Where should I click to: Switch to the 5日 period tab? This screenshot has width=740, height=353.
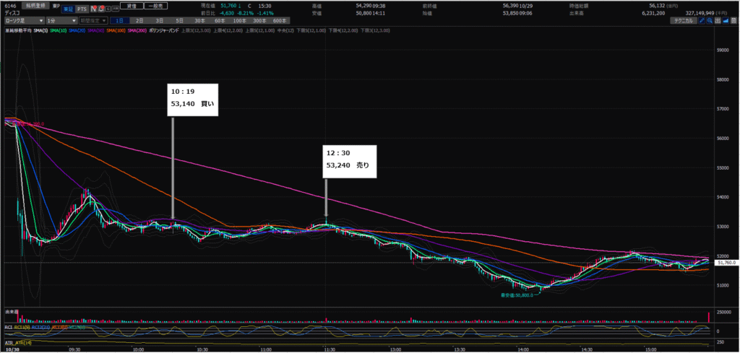179,21
